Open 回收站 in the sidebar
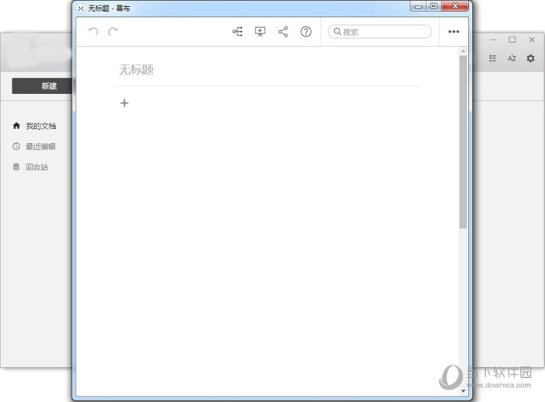The height and width of the screenshot is (402, 545). point(37,167)
